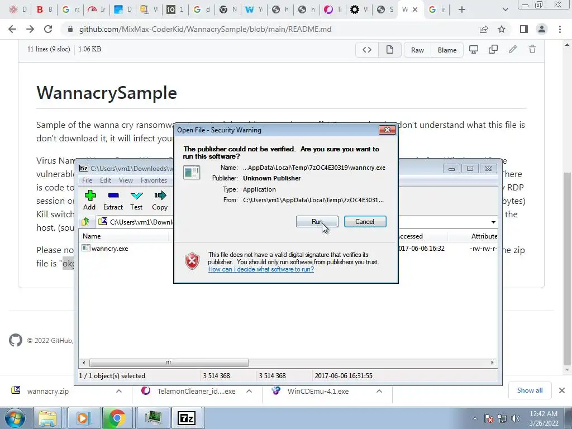Show the source code view on GitHub

point(367,50)
